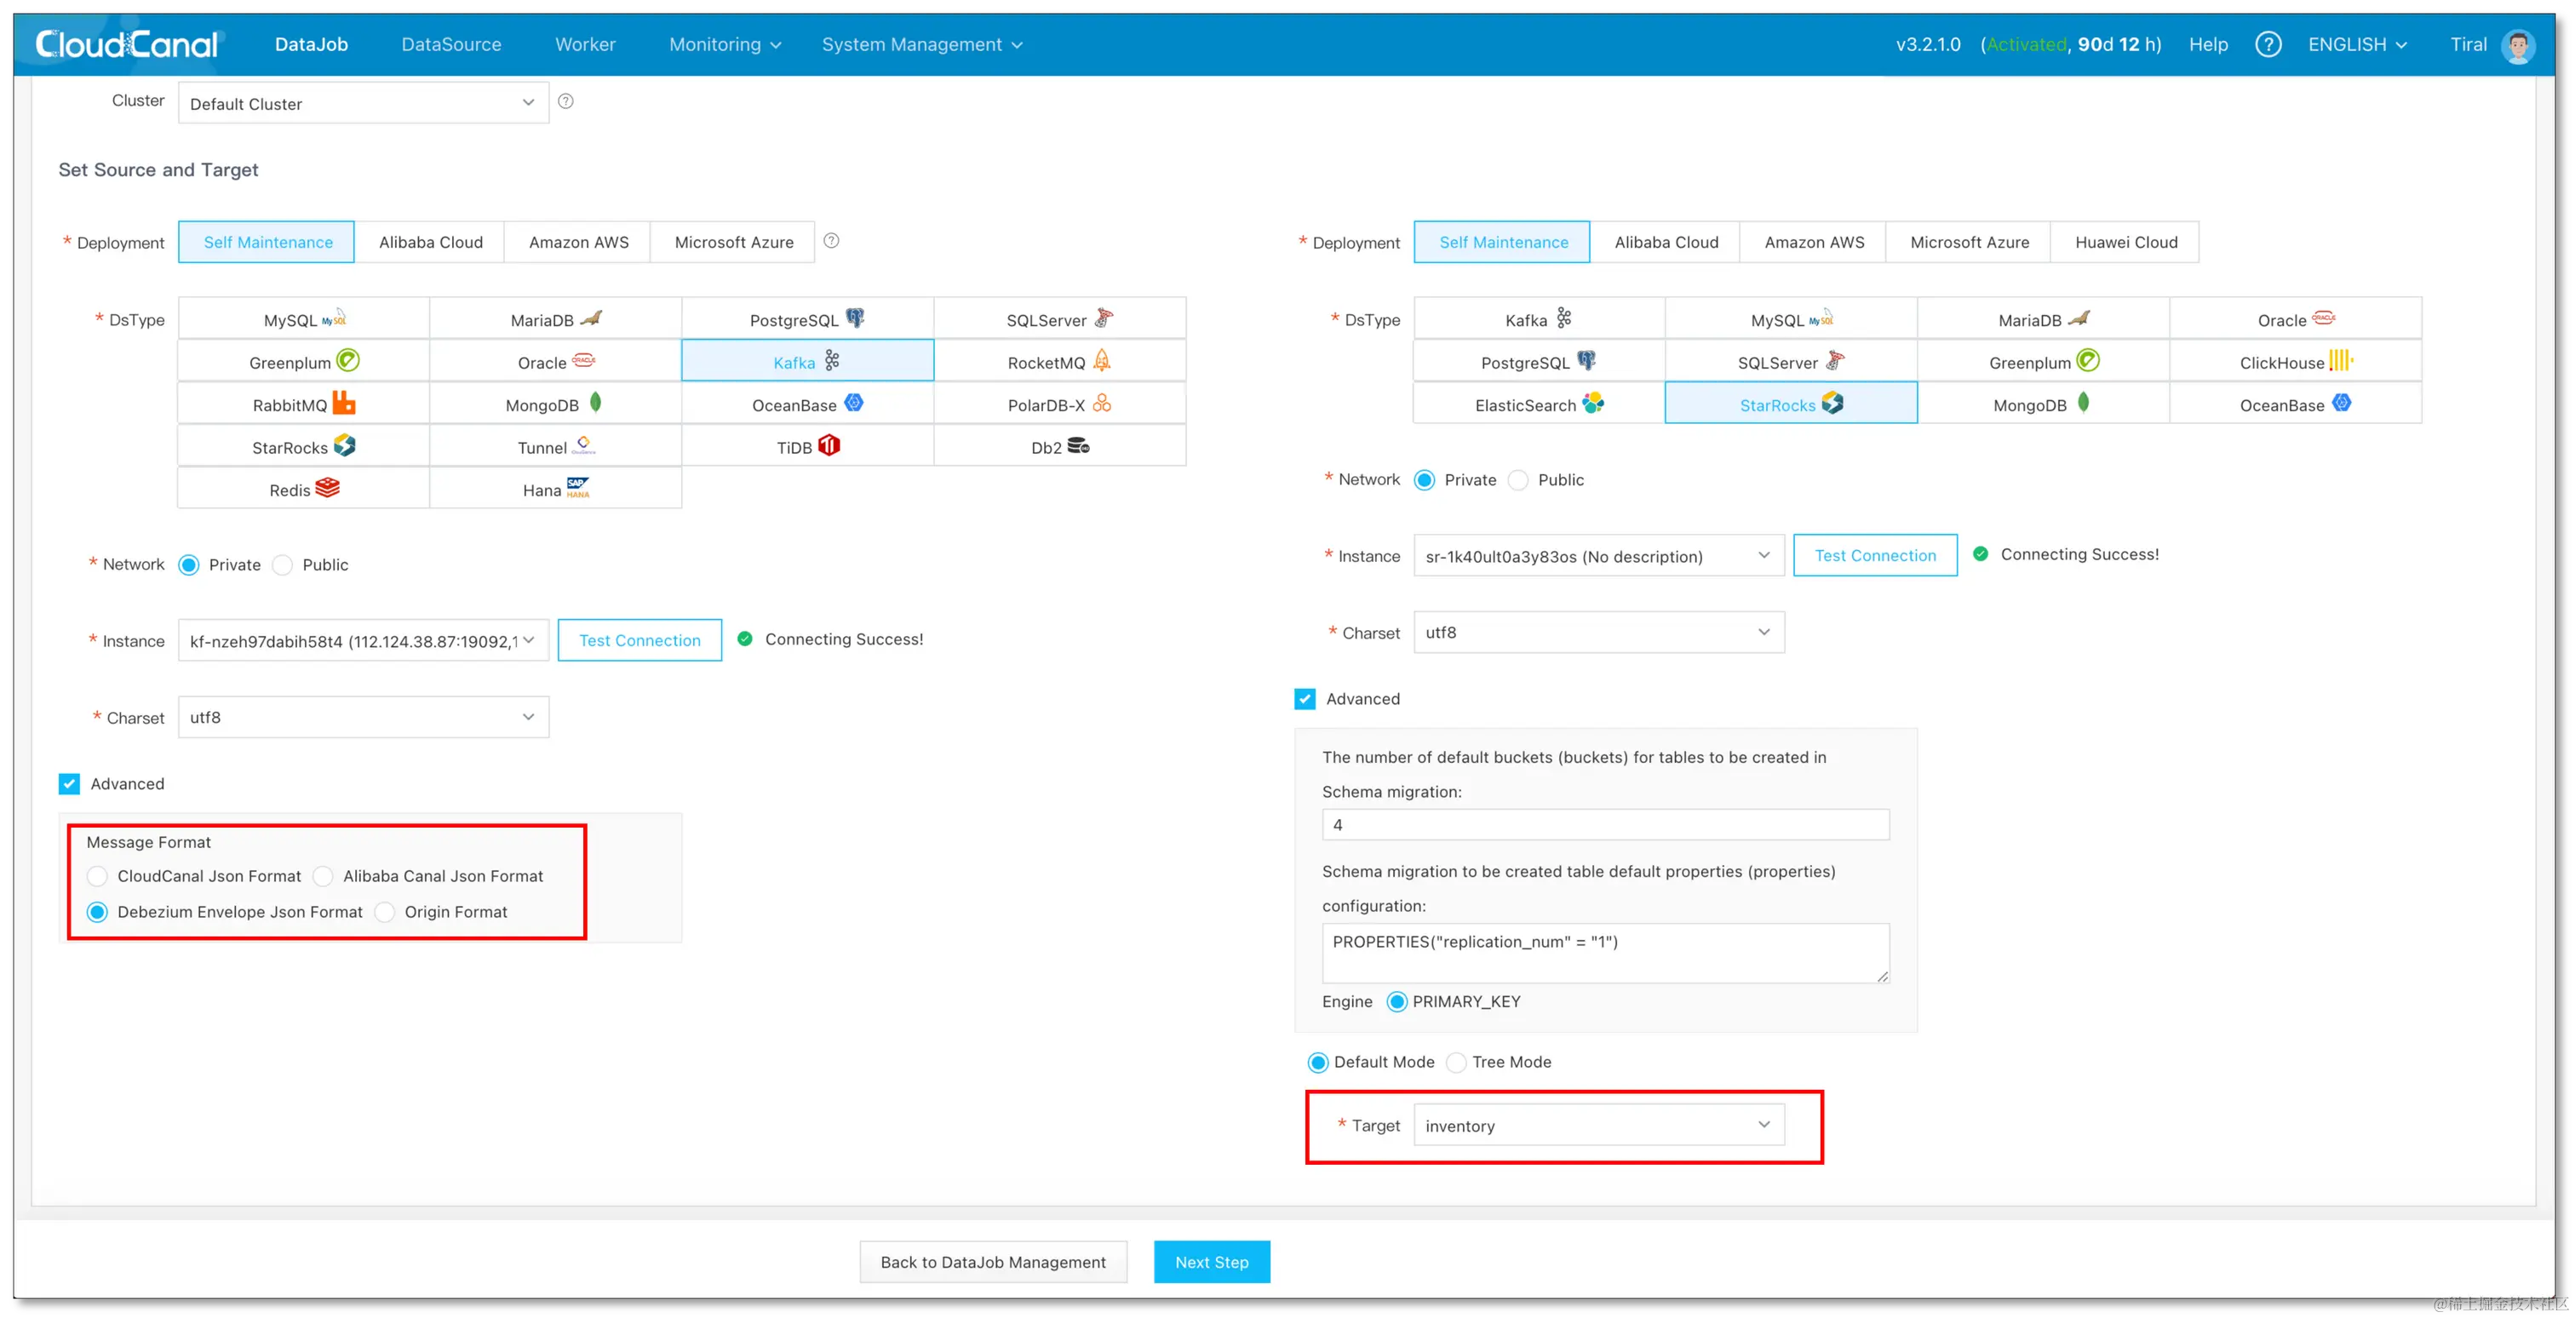The height and width of the screenshot is (1318, 2575).
Task: Click Back to DataJob Management
Action: point(993,1262)
